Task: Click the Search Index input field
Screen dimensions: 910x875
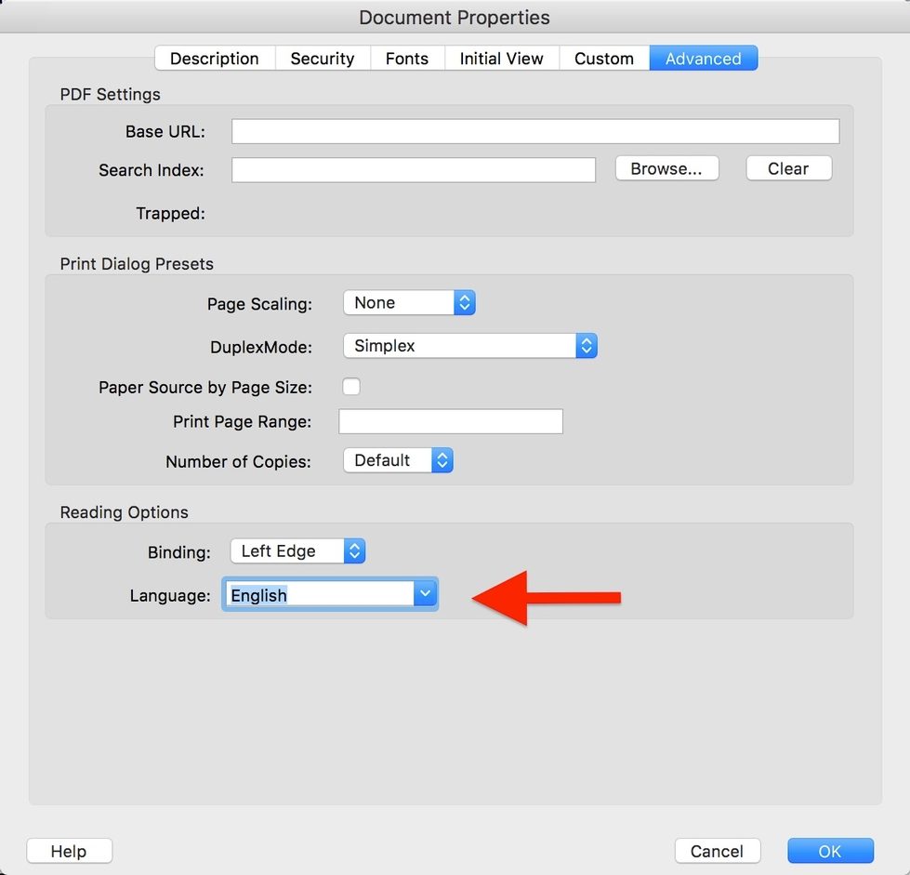Action: point(414,169)
